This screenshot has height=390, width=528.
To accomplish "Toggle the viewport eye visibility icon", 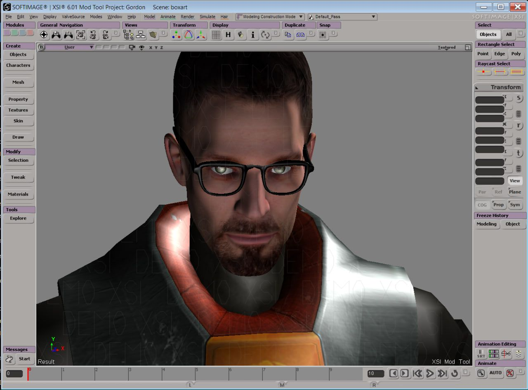I will coord(141,47).
